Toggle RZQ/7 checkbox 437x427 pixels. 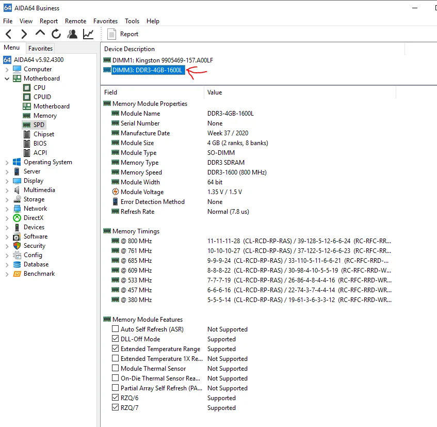115,407
